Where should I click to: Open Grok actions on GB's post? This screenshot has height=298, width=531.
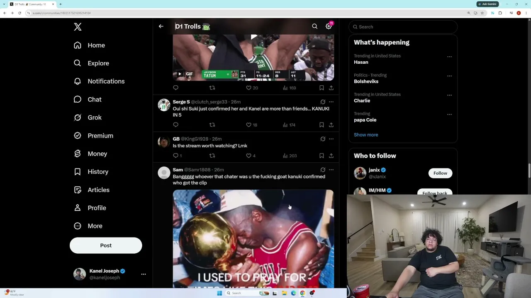tap(323, 139)
